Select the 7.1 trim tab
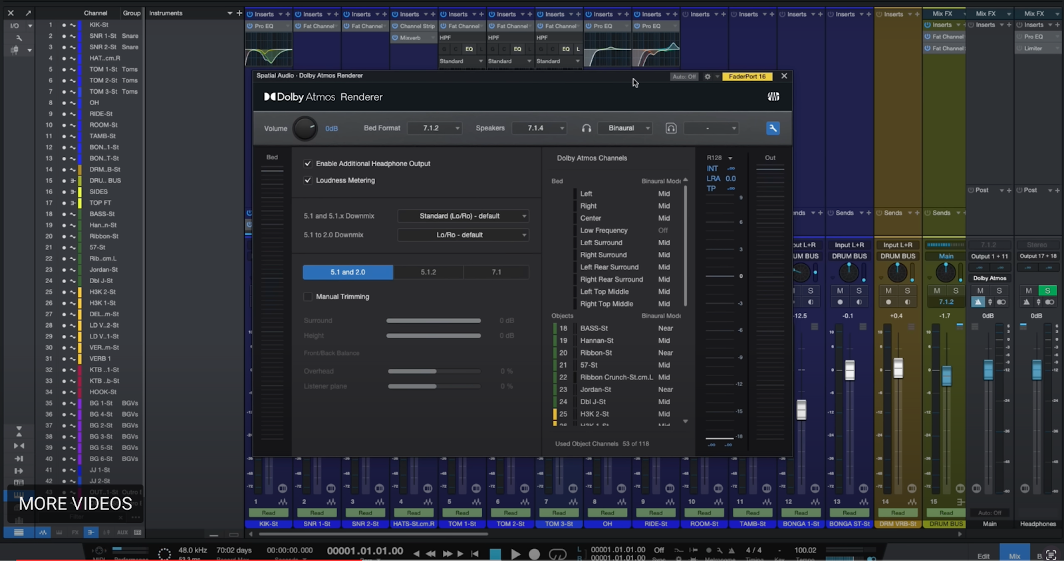Viewport: 1064px width, 561px height. point(496,272)
